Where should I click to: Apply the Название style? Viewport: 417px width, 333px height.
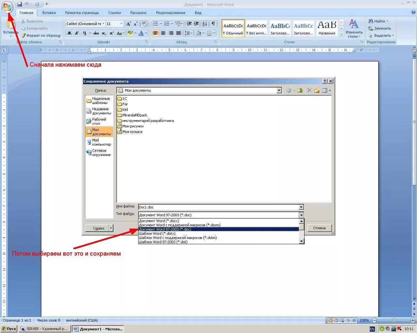[x=327, y=29]
